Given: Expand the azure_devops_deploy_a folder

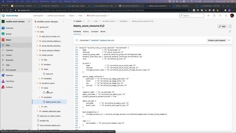Looking at the screenshot, I should click(37, 41).
